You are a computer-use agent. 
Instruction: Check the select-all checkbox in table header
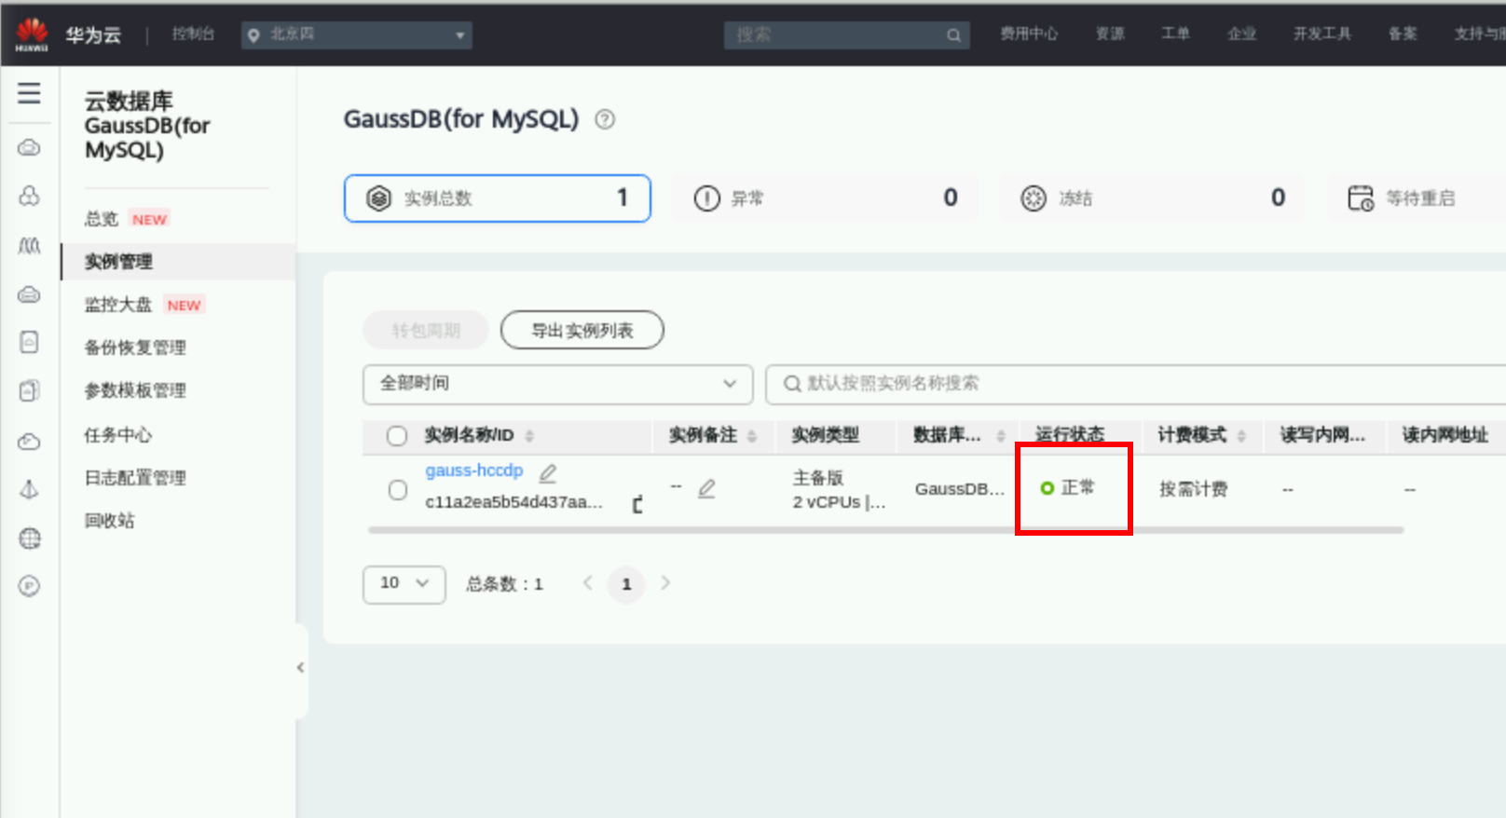coord(397,435)
